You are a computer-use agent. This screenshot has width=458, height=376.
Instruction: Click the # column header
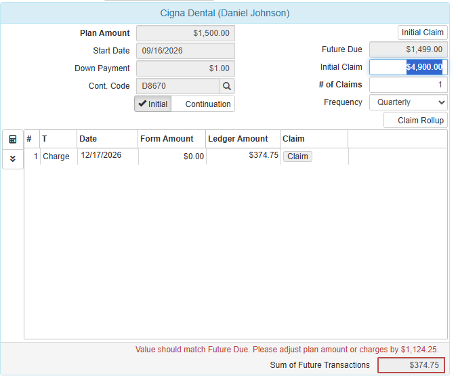point(32,139)
